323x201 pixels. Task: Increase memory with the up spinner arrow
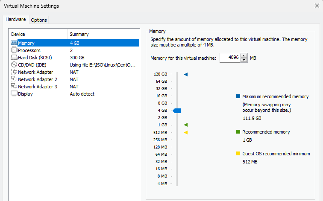pyautogui.click(x=244, y=55)
